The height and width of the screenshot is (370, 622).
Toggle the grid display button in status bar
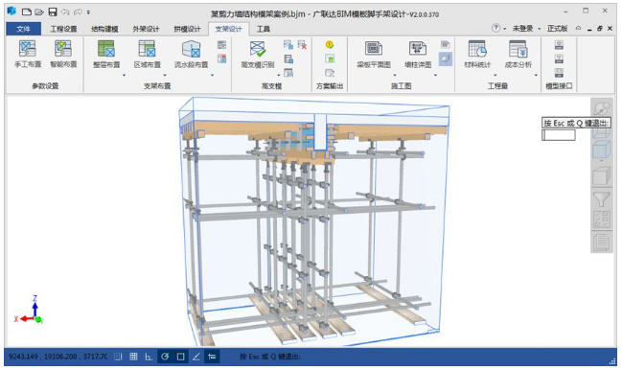[x=133, y=357]
